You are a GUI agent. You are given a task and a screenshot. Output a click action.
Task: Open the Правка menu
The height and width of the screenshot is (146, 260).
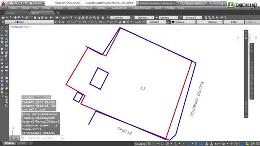[25, 8]
